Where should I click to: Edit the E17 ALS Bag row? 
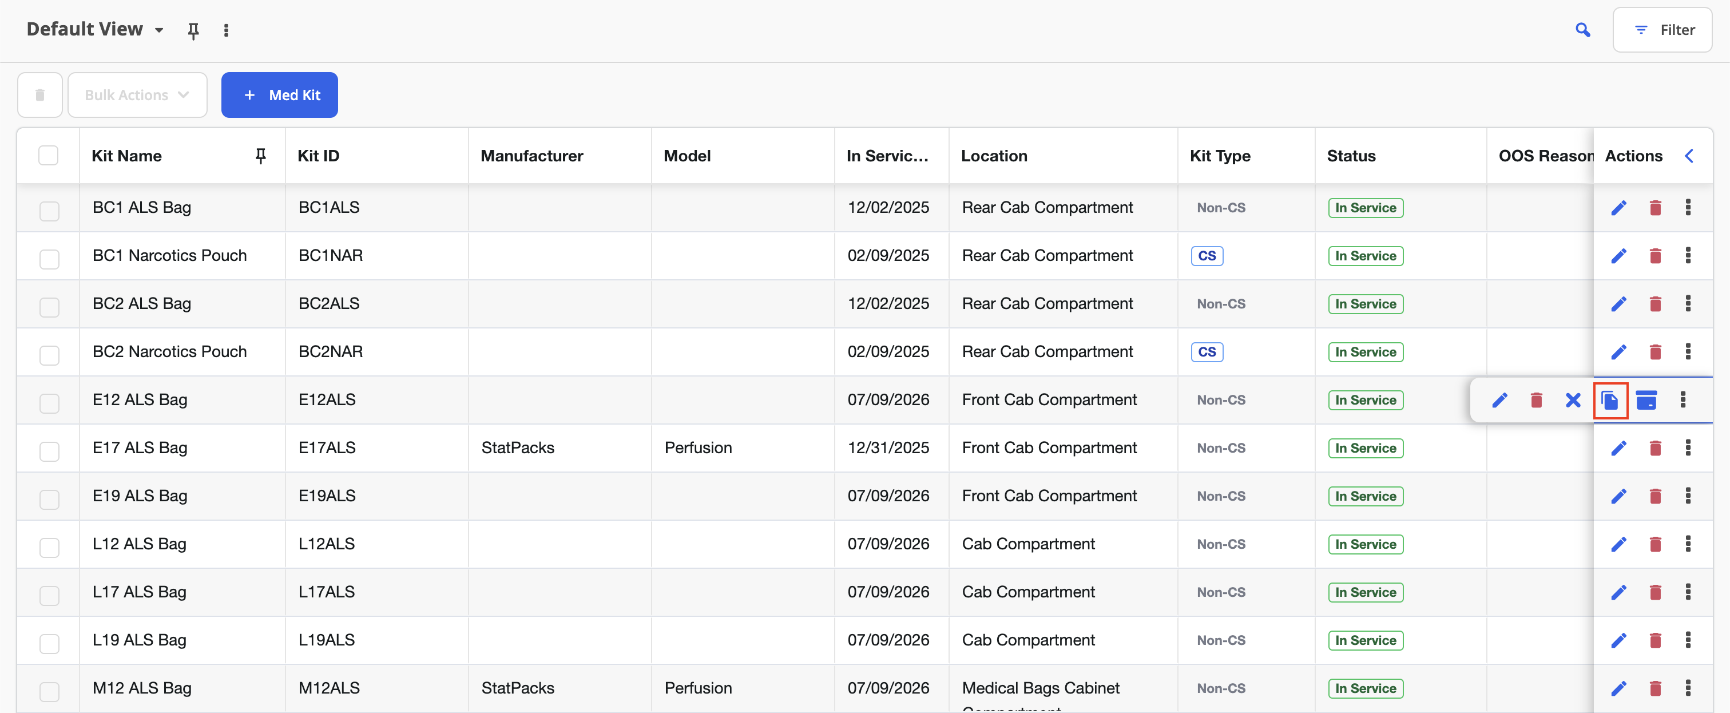(1618, 448)
